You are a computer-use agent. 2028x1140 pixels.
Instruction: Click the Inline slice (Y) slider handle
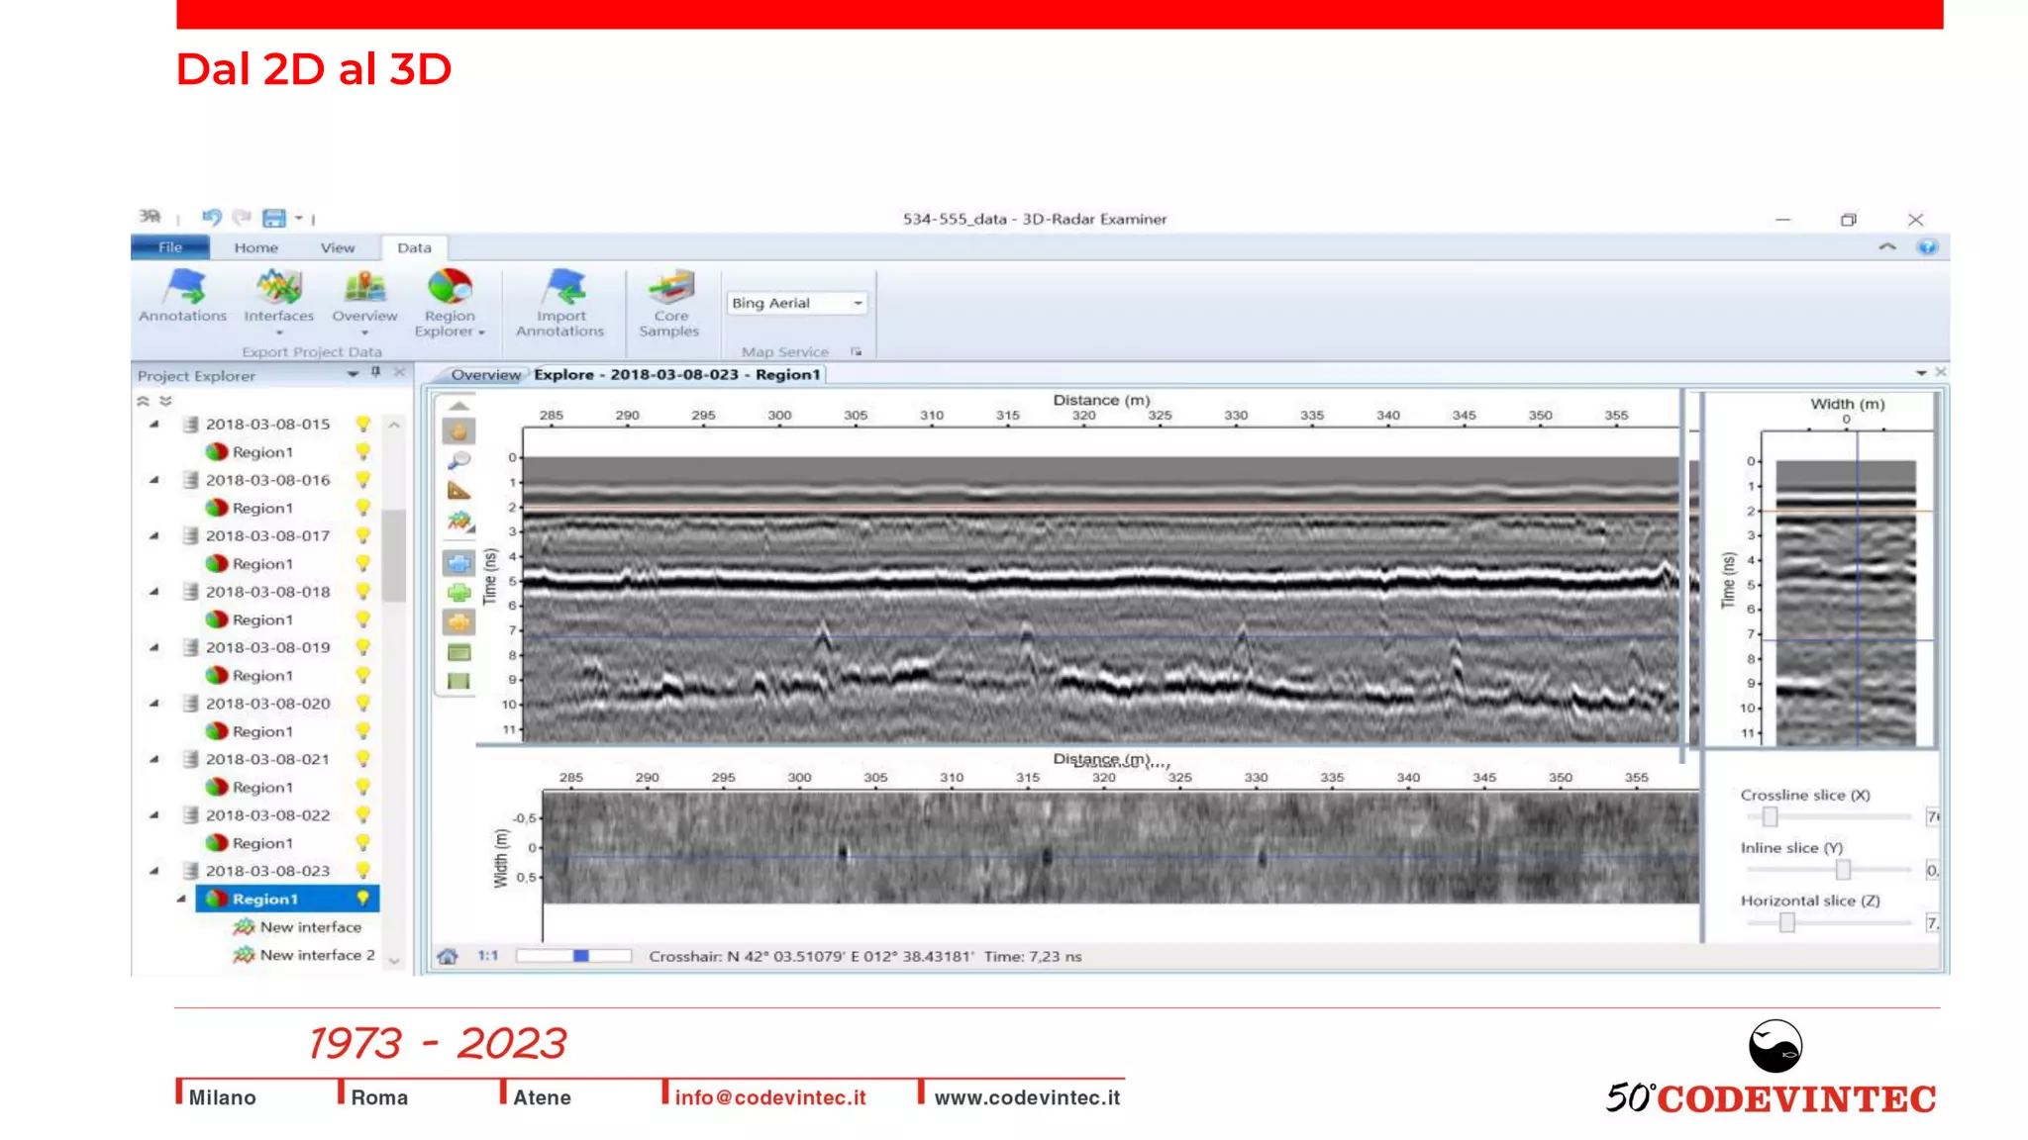(1843, 870)
